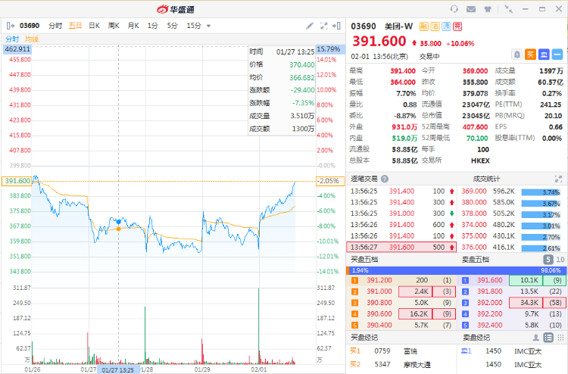Click the 13:56:25 391.000 sell trade row
The width and height of the screenshot is (568, 374).
[401, 213]
